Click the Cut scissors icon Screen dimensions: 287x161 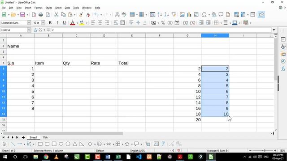pyautogui.click(x=56, y=15)
